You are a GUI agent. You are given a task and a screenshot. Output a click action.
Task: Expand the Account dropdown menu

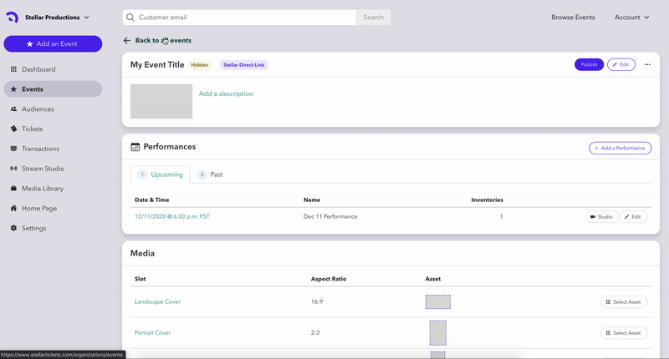pyautogui.click(x=631, y=18)
